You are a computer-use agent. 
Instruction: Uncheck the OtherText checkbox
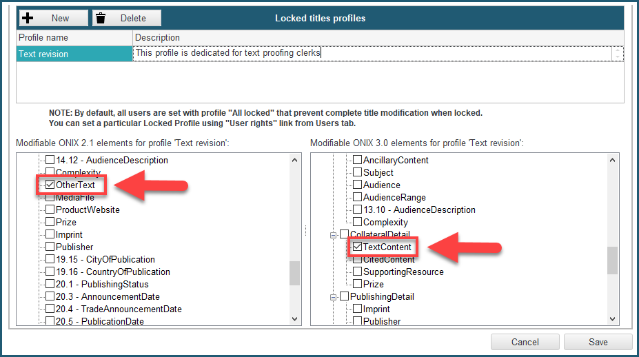tap(50, 185)
